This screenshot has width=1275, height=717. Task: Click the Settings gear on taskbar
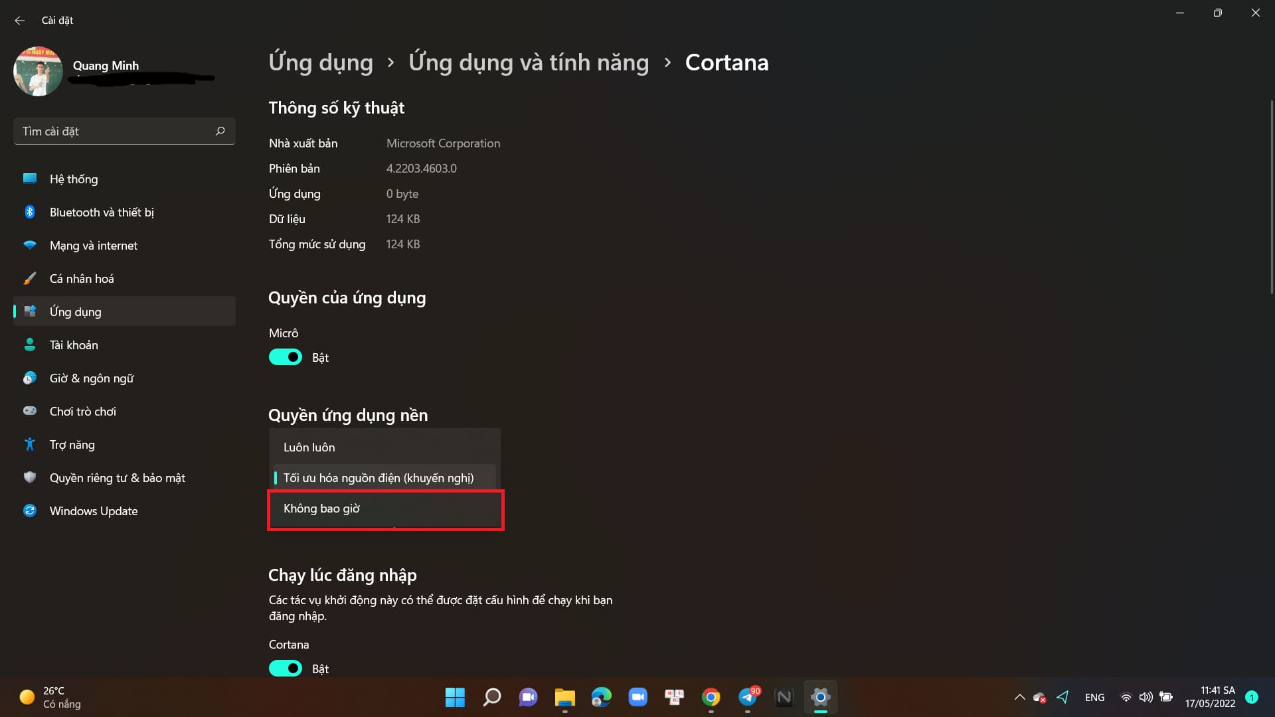point(821,697)
